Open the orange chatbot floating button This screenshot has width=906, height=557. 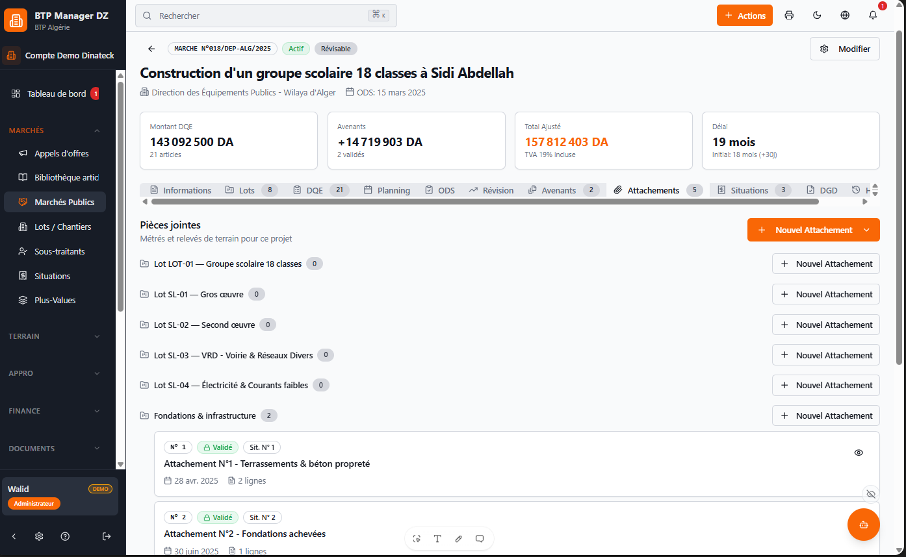pyautogui.click(x=864, y=525)
